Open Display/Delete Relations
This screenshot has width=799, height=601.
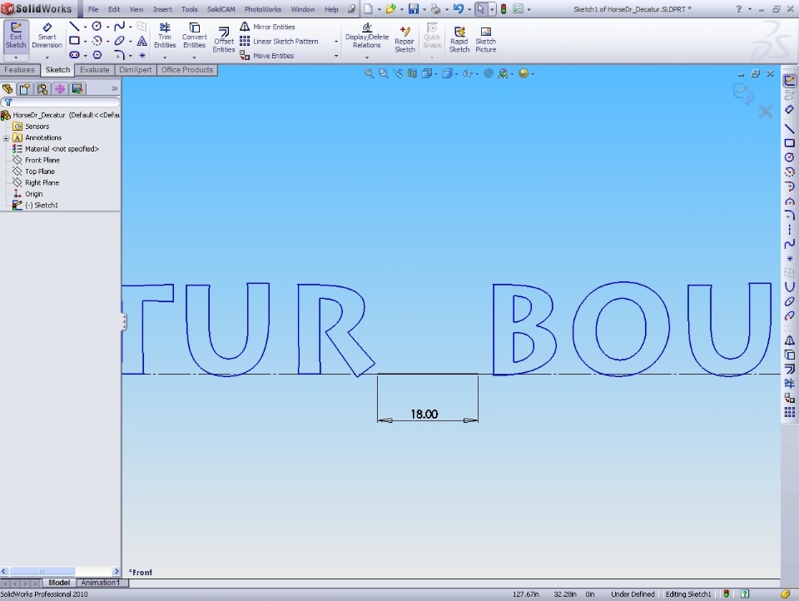pos(367,36)
